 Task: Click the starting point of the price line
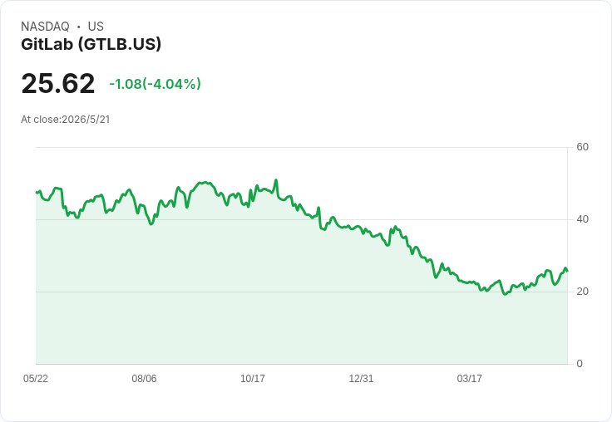point(37,192)
